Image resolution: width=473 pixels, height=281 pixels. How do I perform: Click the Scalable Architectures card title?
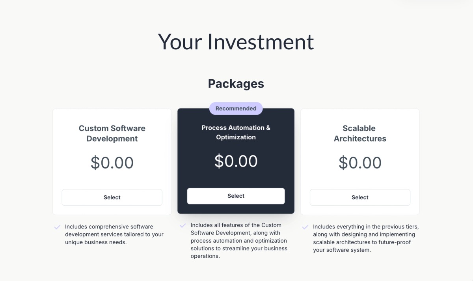coord(360,133)
